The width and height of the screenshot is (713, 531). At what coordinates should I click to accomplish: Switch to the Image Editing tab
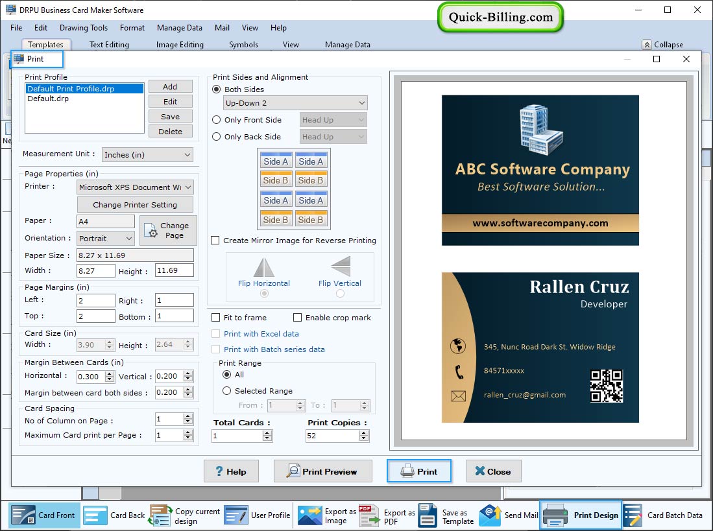point(180,45)
